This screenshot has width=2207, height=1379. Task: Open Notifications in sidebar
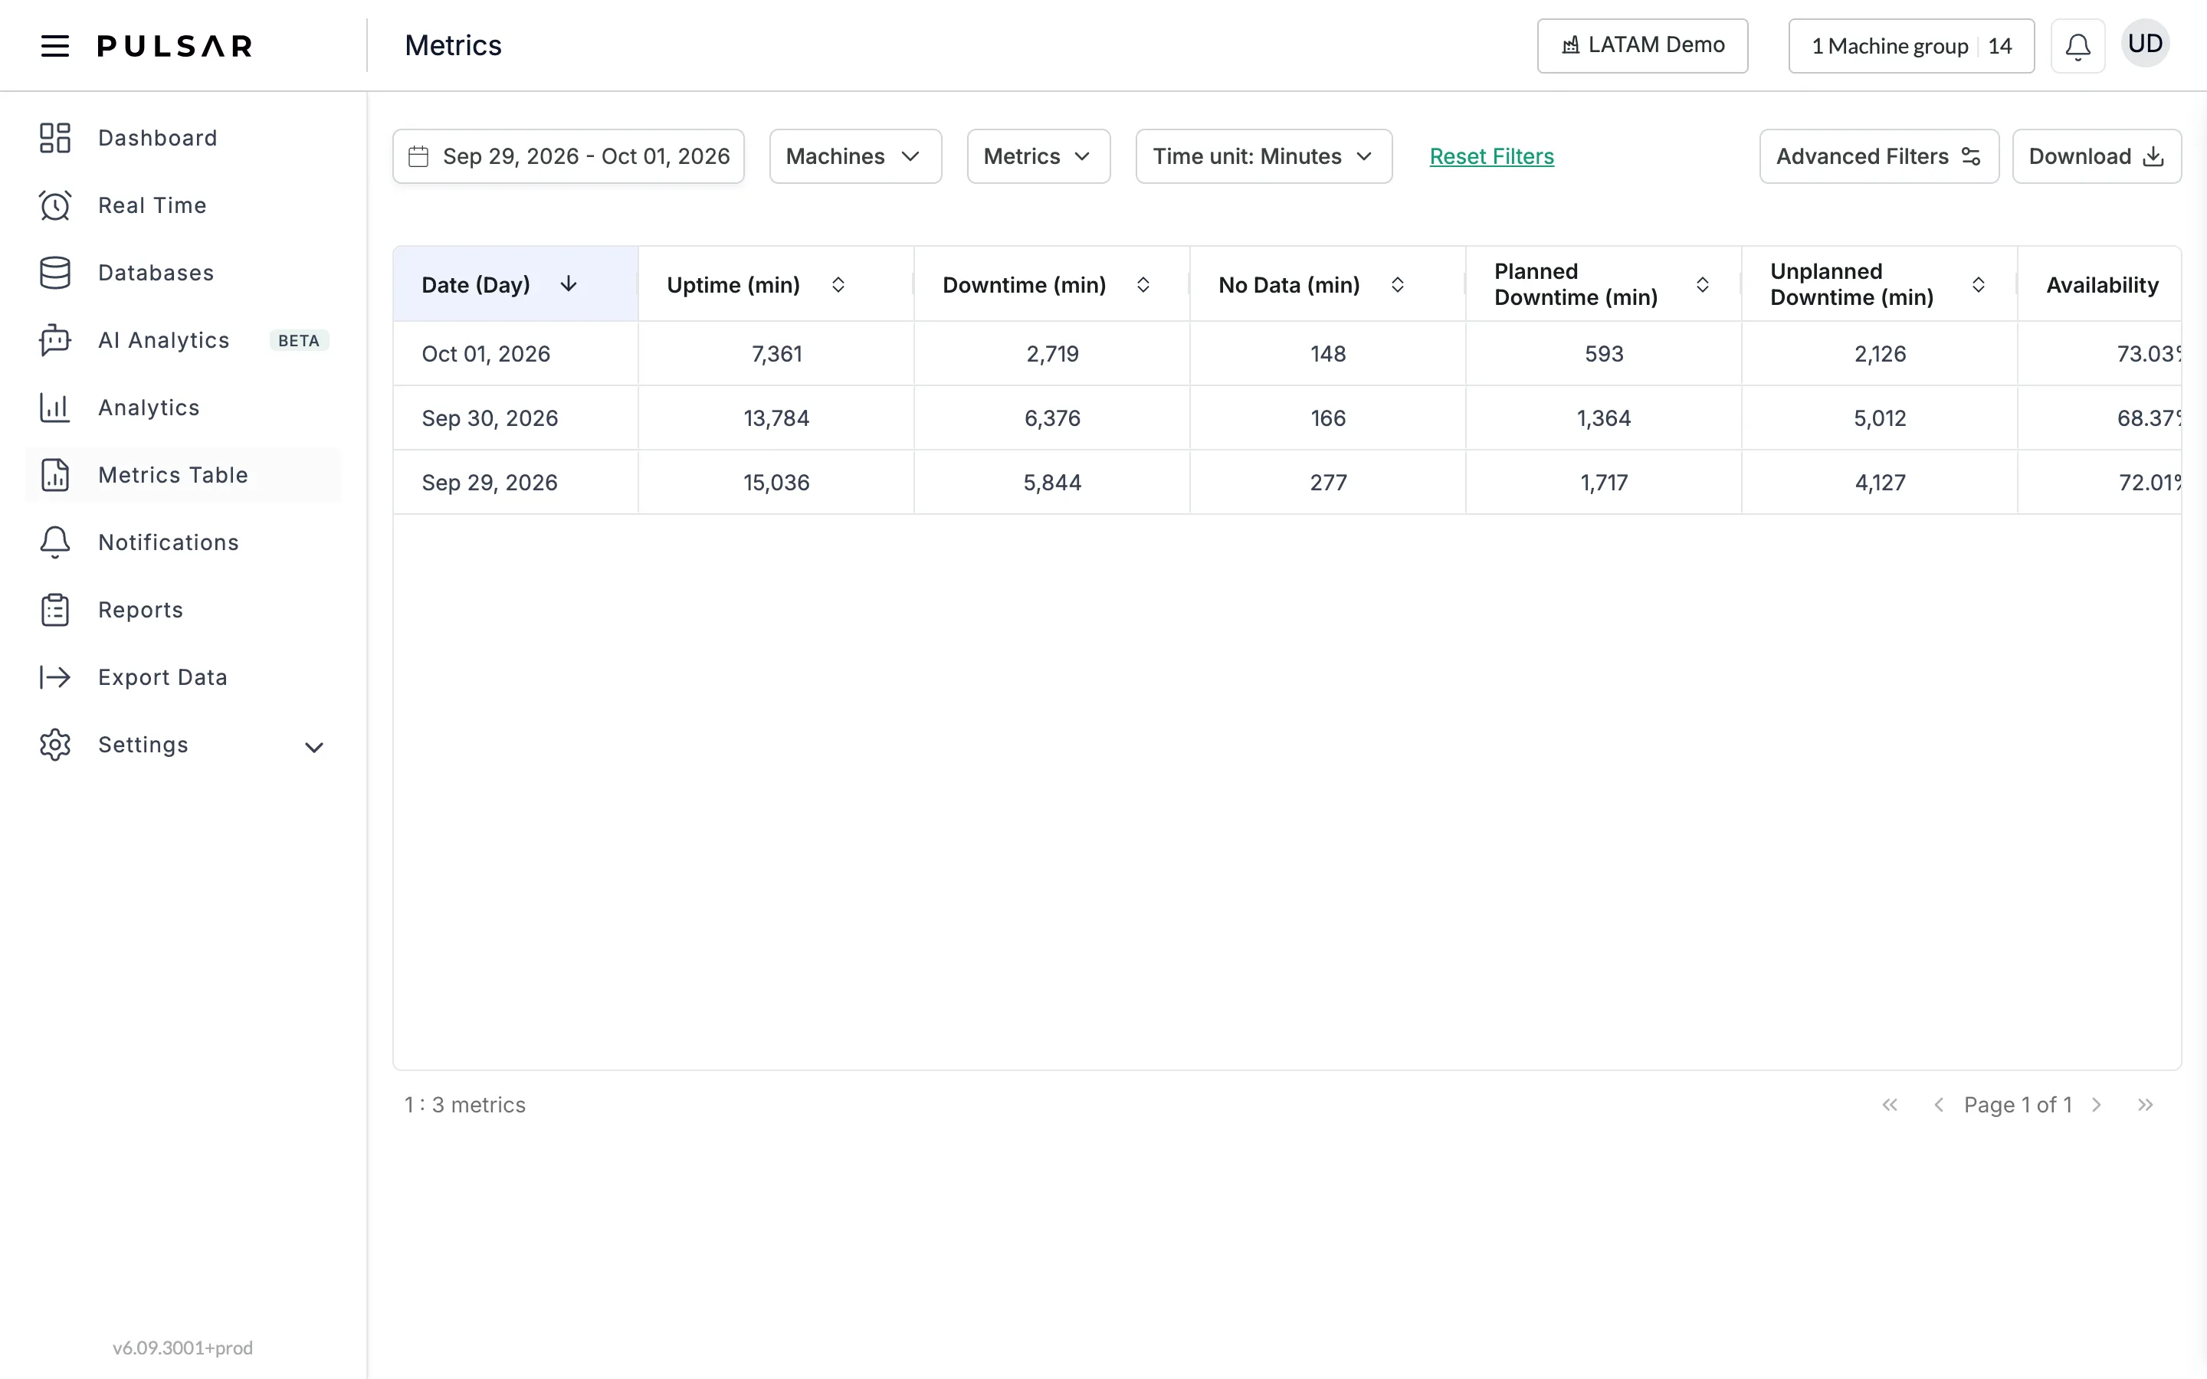pos(182,542)
